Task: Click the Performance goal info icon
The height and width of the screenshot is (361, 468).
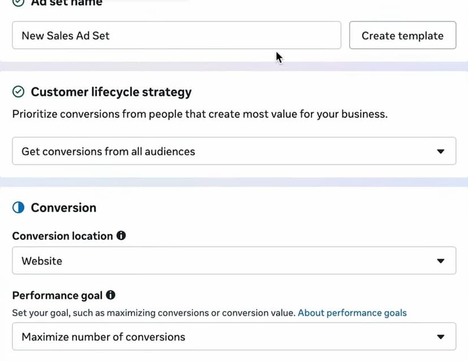Action: coord(111,295)
